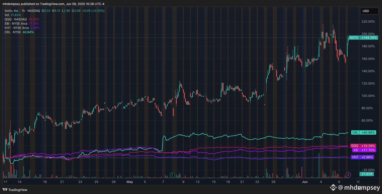This screenshot has width=382, height=194.
Task: Click the 220.00% axis label
Action: point(368,22)
